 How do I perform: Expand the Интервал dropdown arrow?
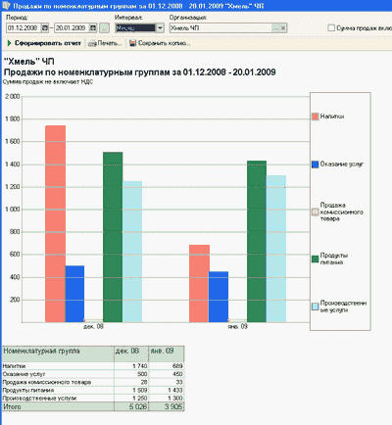pyautogui.click(x=160, y=28)
